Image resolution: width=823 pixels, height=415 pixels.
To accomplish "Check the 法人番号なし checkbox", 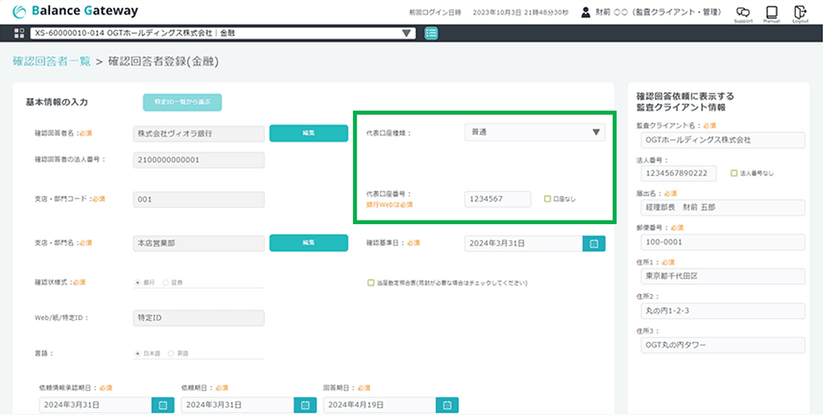I will pos(734,173).
